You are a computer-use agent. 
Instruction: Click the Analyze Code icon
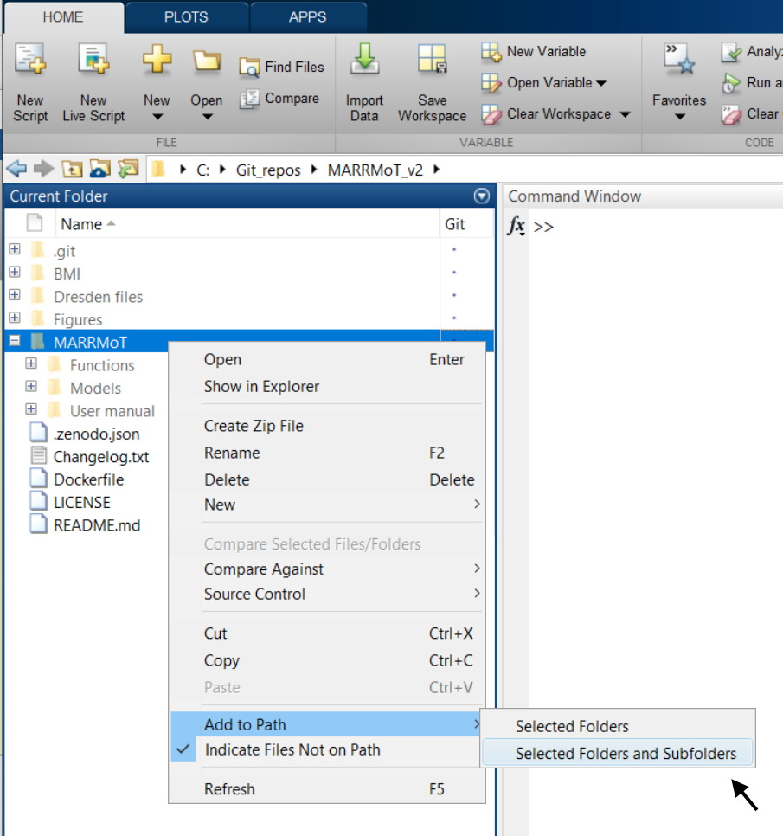pos(731,52)
